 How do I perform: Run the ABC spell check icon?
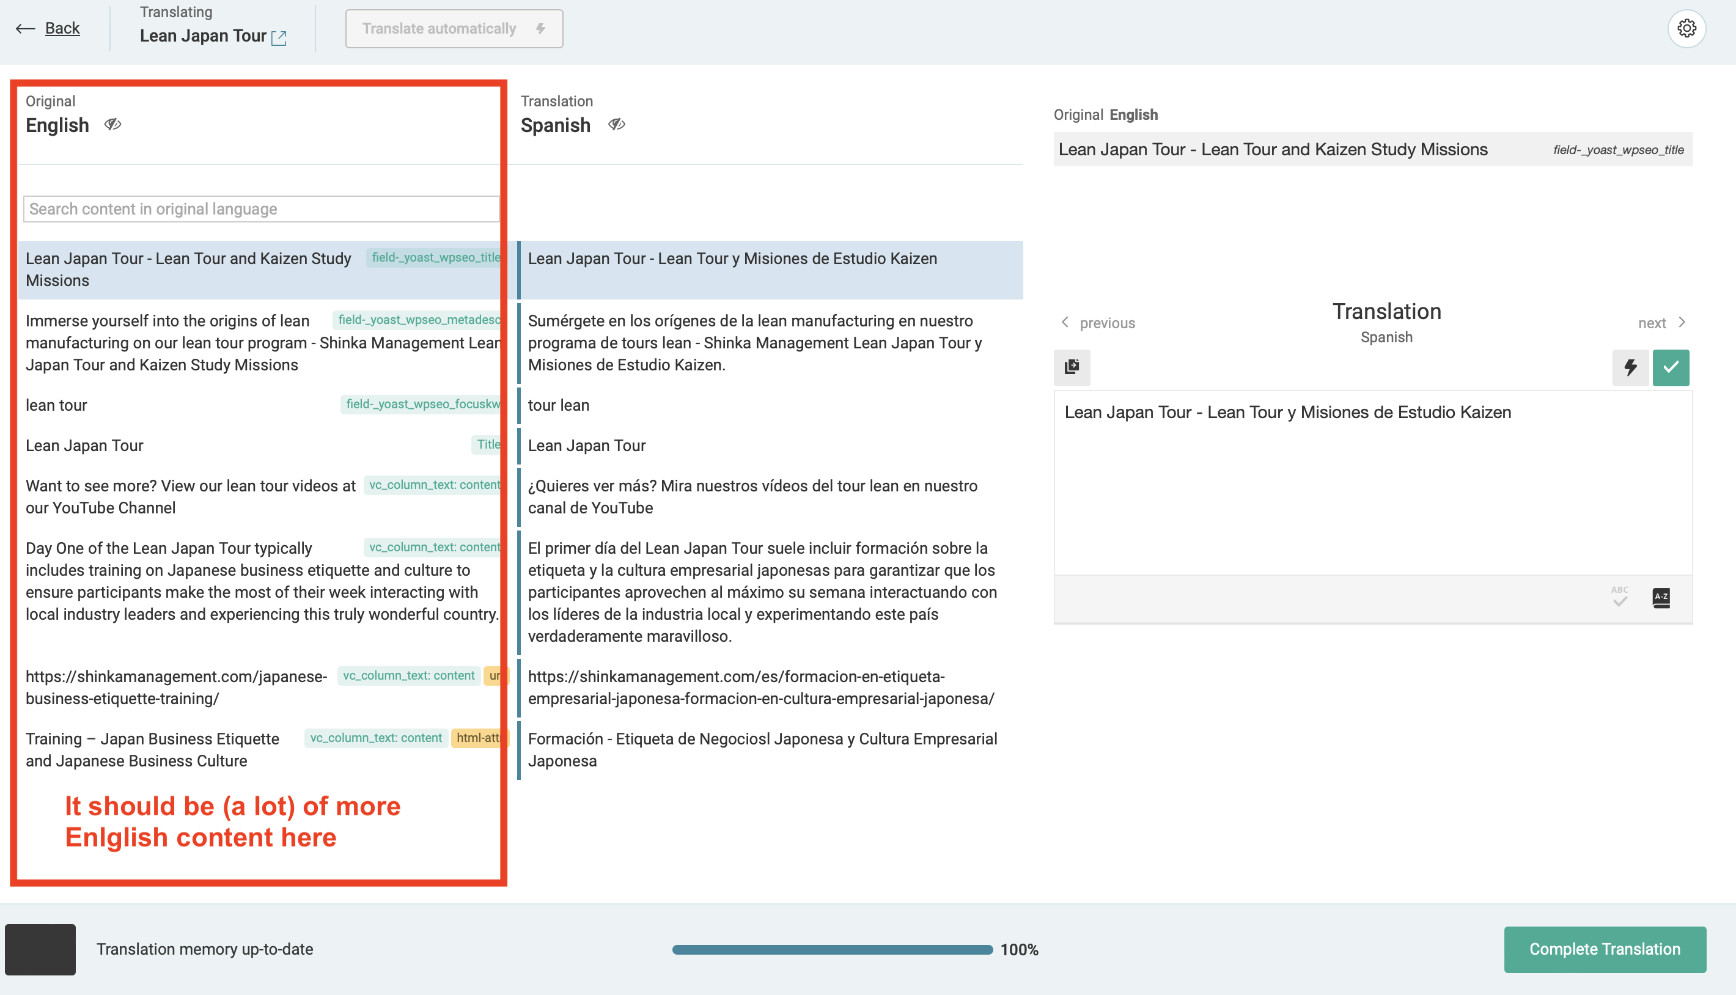(1619, 597)
